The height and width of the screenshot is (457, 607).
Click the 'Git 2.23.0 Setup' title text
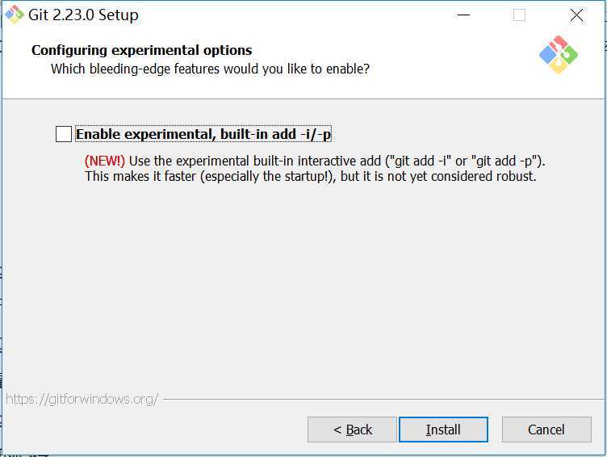pyautogui.click(x=84, y=15)
